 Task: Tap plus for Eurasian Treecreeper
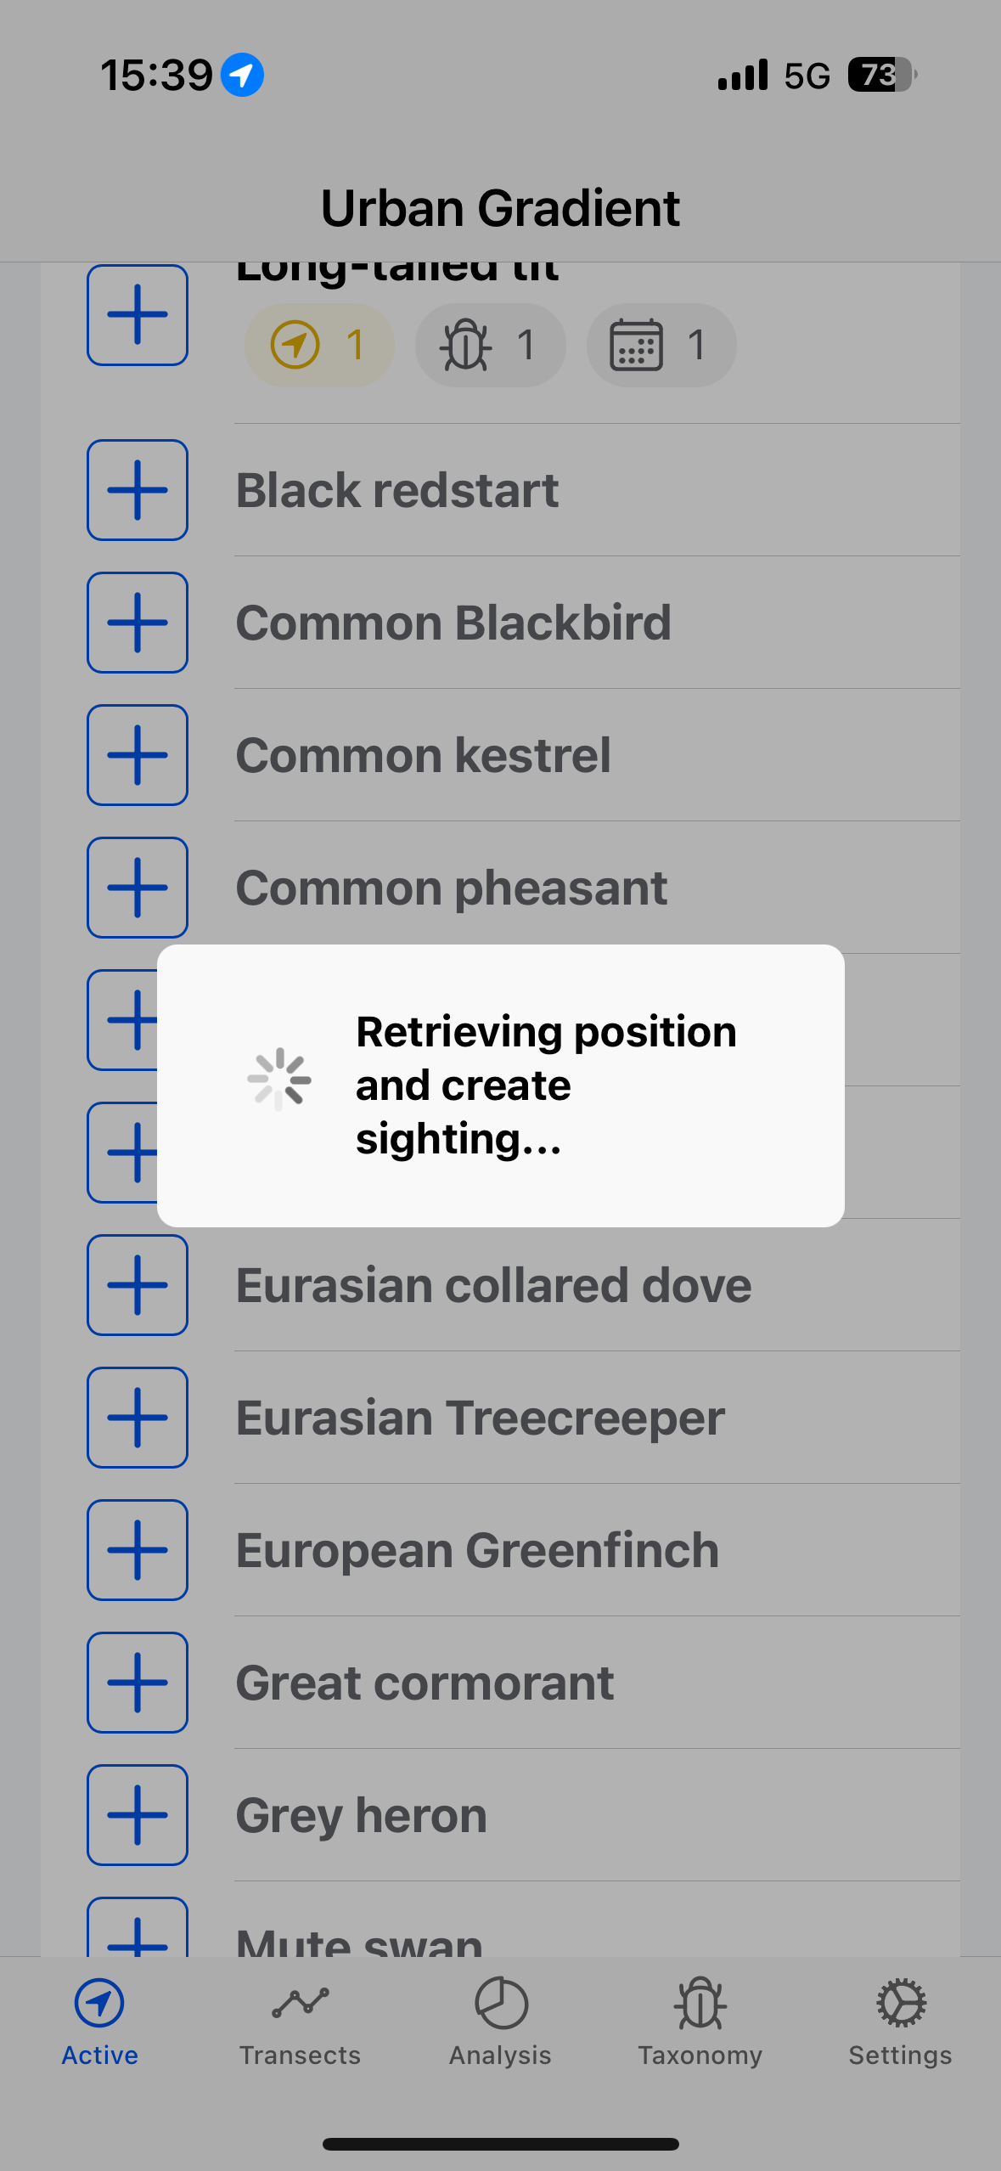[x=138, y=1418]
